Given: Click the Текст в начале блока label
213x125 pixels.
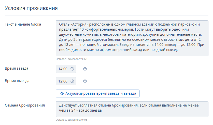Looking at the screenshot, I should 23,24.
